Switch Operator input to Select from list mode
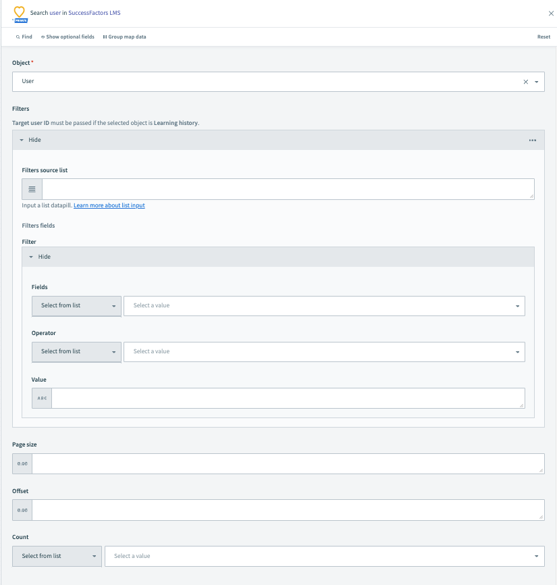The image size is (557, 585). point(76,351)
